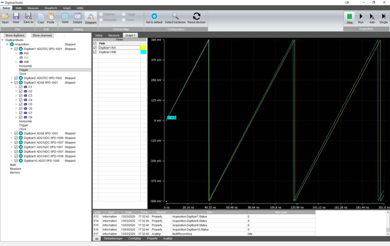Open the Waveform ribbon tab

click(x=51, y=8)
